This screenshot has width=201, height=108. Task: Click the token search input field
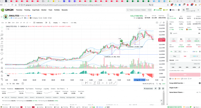[139, 10]
